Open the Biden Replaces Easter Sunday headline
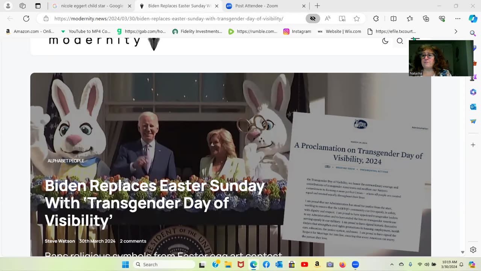Image resolution: width=481 pixels, height=271 pixels. point(155,203)
